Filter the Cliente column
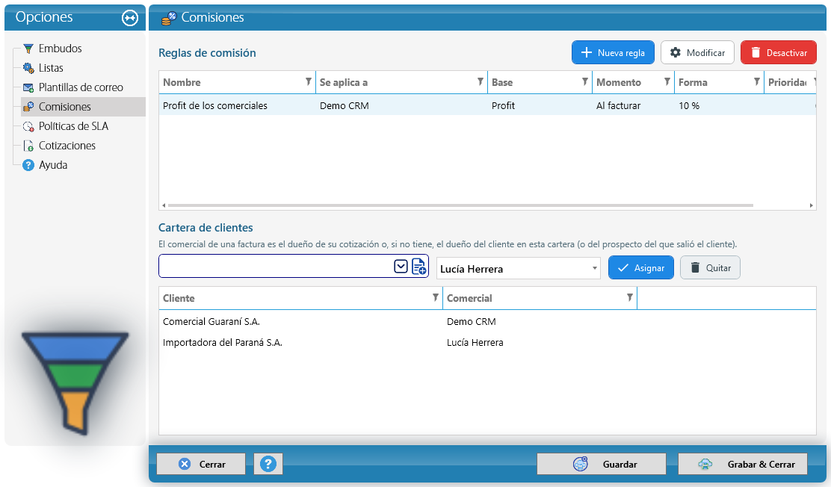Screen dimensions: 831x487 pos(436,297)
